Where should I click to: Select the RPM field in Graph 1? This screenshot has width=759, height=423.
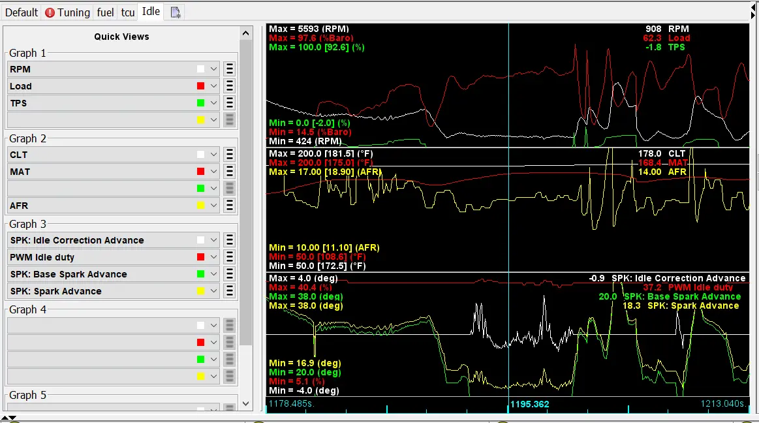tap(114, 69)
